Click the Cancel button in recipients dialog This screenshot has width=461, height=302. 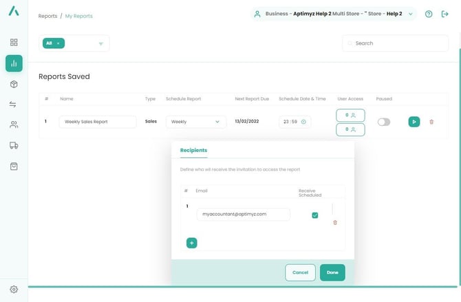coord(300,272)
